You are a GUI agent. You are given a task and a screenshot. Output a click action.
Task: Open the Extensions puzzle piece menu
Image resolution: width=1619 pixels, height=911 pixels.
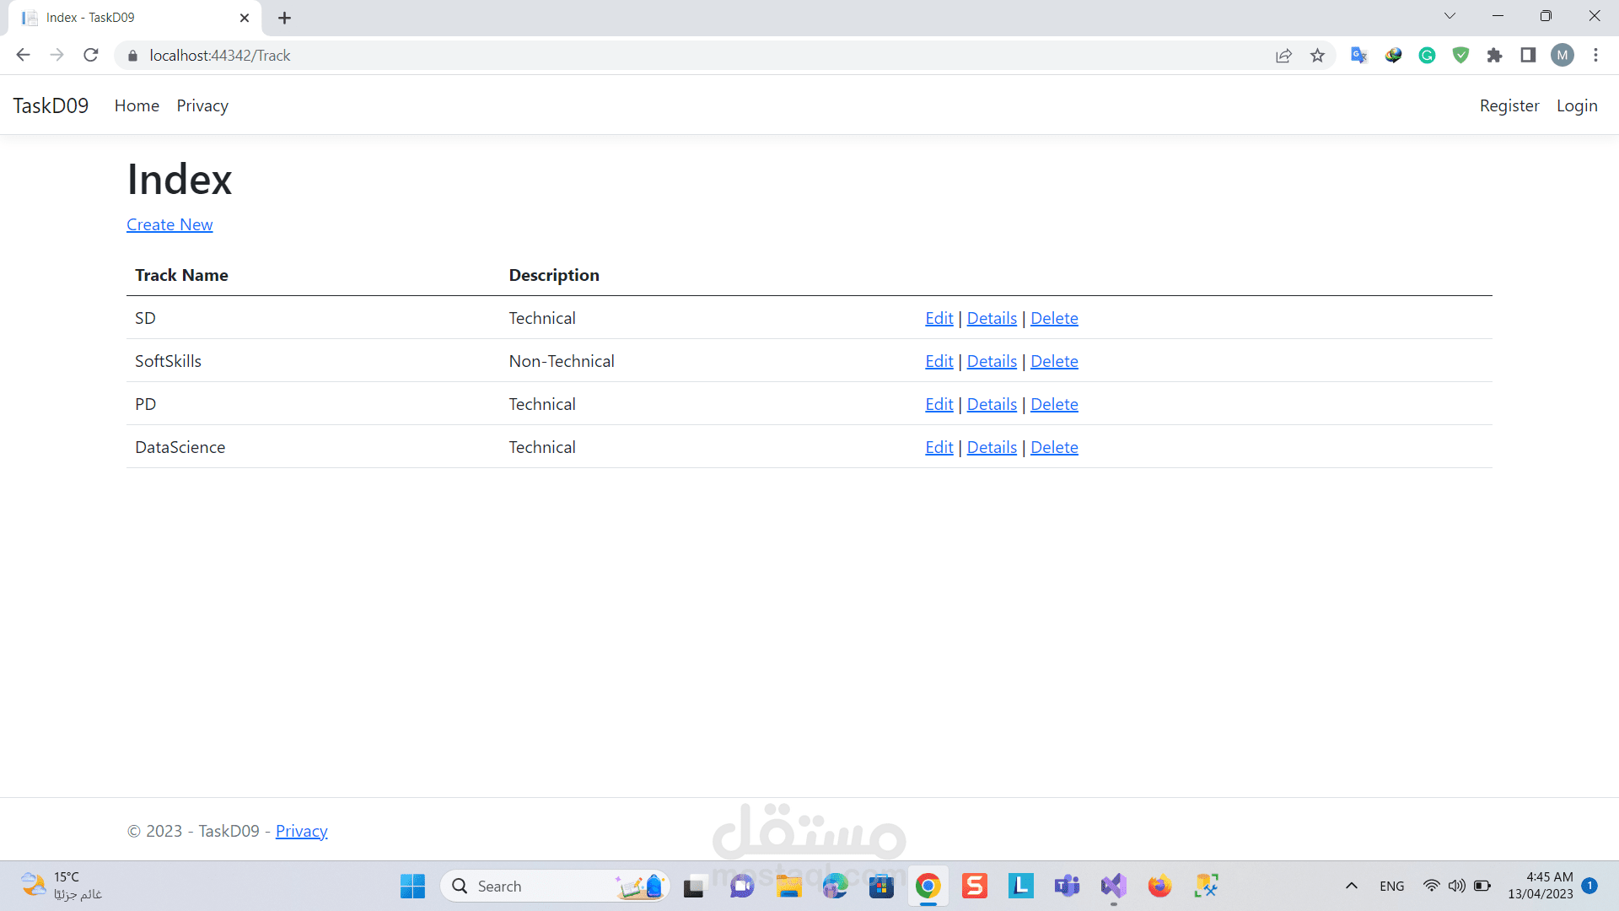click(1494, 56)
